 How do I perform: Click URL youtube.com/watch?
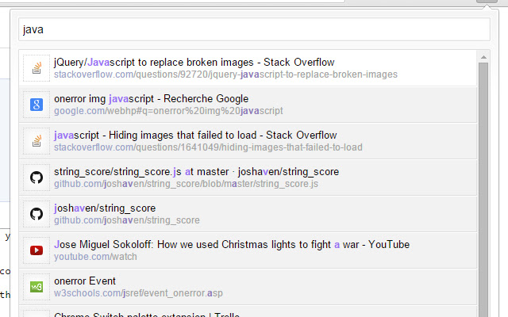[x=95, y=257]
